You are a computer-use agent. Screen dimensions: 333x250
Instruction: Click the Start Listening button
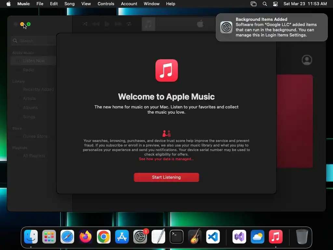(x=166, y=177)
